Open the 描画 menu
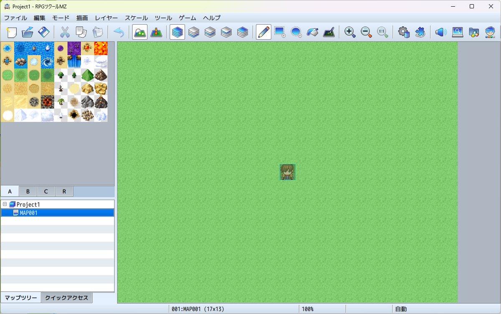The width and height of the screenshot is (501, 314). click(82, 18)
